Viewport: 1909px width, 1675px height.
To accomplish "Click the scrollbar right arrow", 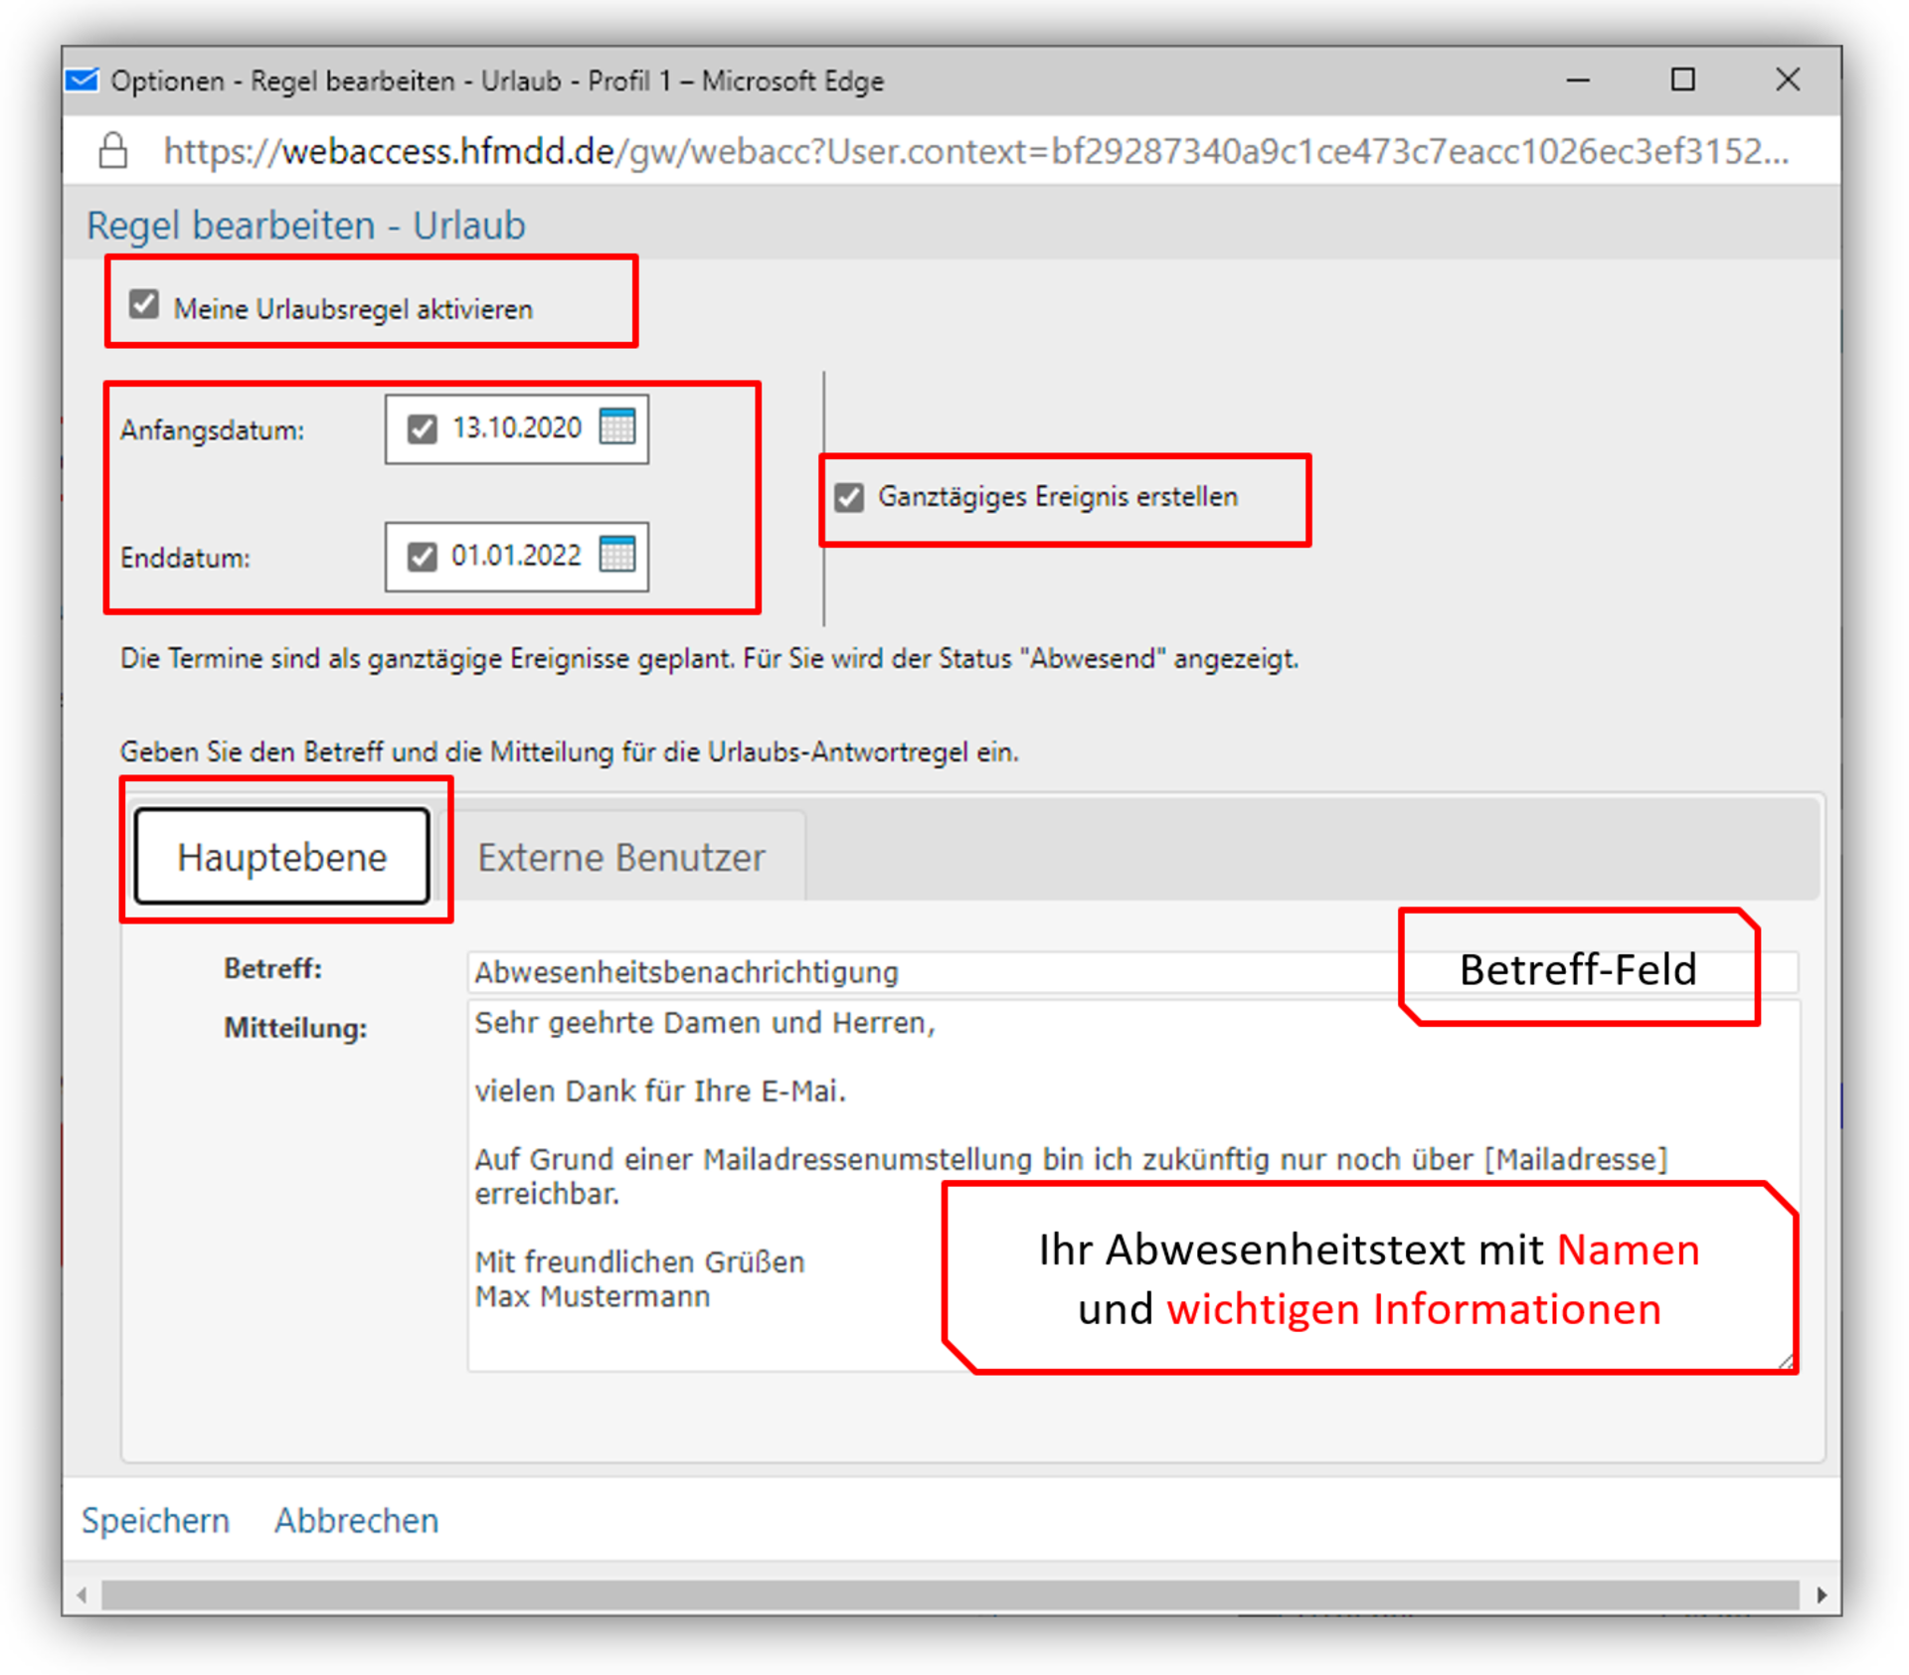I will point(1822,1594).
